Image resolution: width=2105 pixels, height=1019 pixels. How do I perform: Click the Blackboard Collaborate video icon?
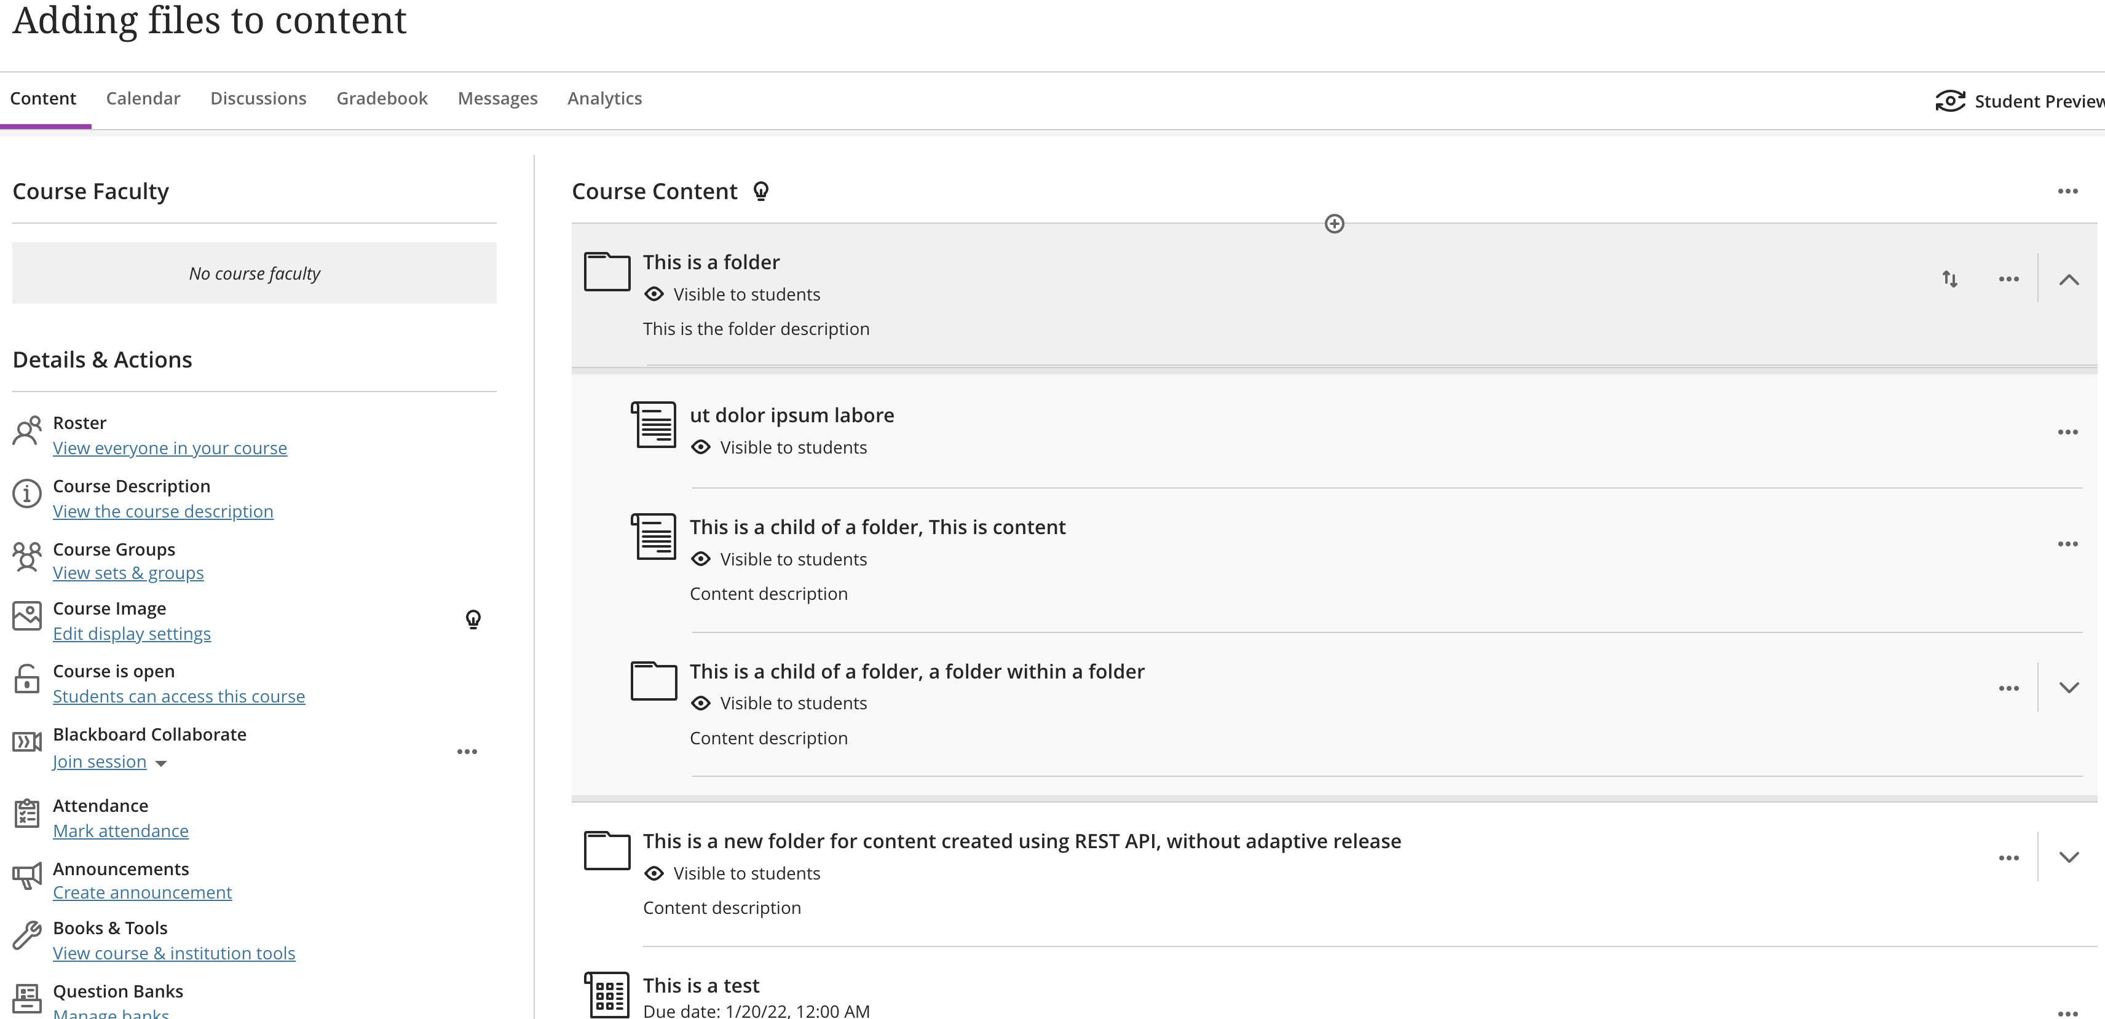coord(27,741)
